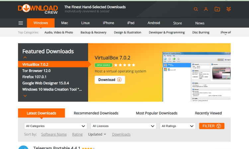This screenshot has height=149, width=249.
Task: Click the 'Featured Downloads' heading
Action: 48,51
